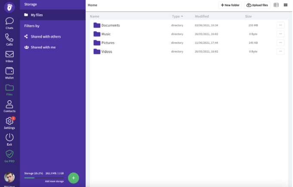The height and width of the screenshot is (187, 293).
Task: Open the Chats section
Action: [9, 23]
